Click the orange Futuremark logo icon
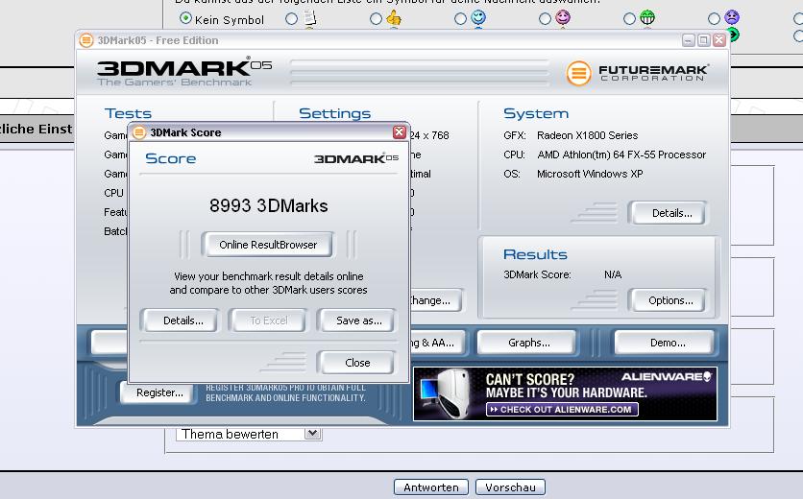 pos(578,73)
